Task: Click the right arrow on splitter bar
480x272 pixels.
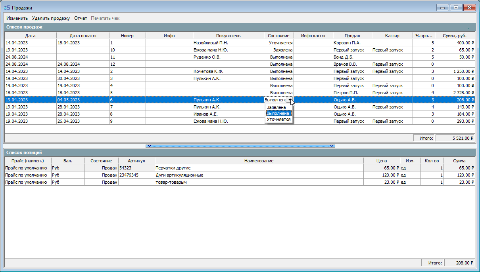Action: pyautogui.click(x=332, y=146)
